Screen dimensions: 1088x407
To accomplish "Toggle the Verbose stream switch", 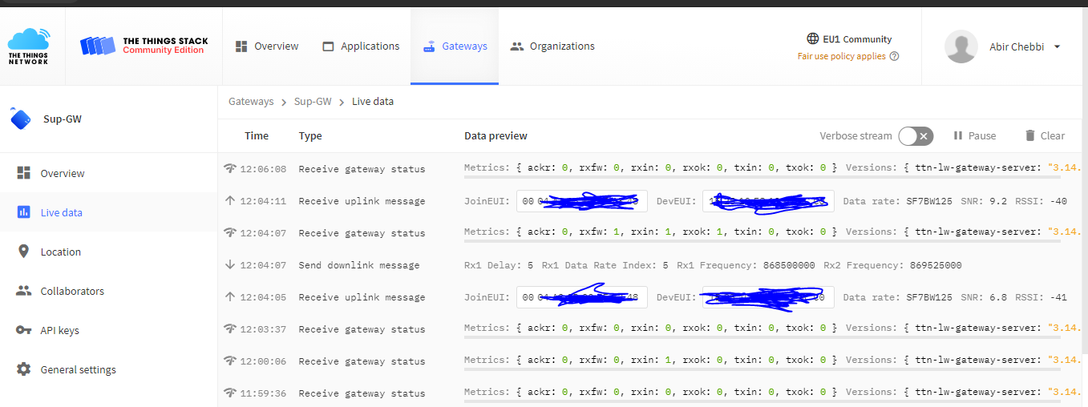I will 916,136.
